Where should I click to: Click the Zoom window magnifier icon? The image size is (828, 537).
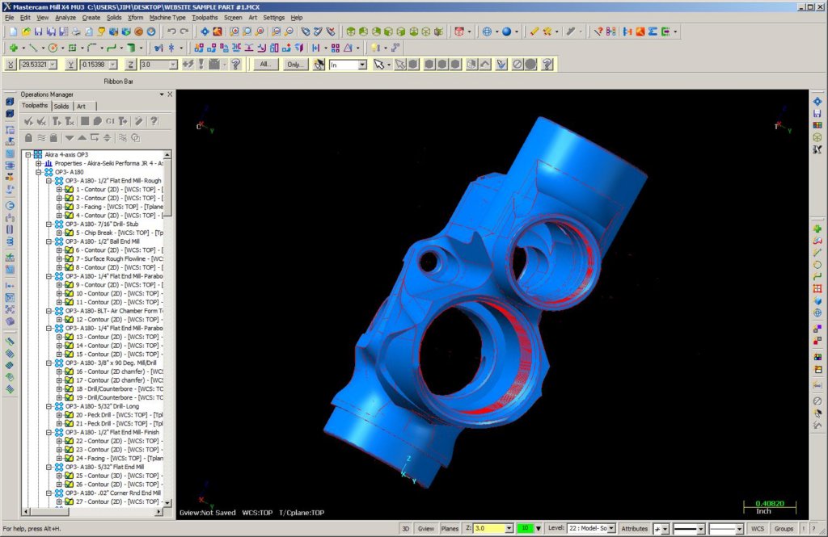[x=234, y=31]
